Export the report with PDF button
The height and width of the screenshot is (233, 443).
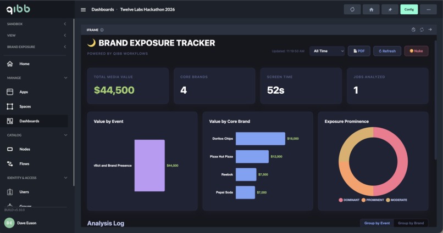tap(359, 51)
